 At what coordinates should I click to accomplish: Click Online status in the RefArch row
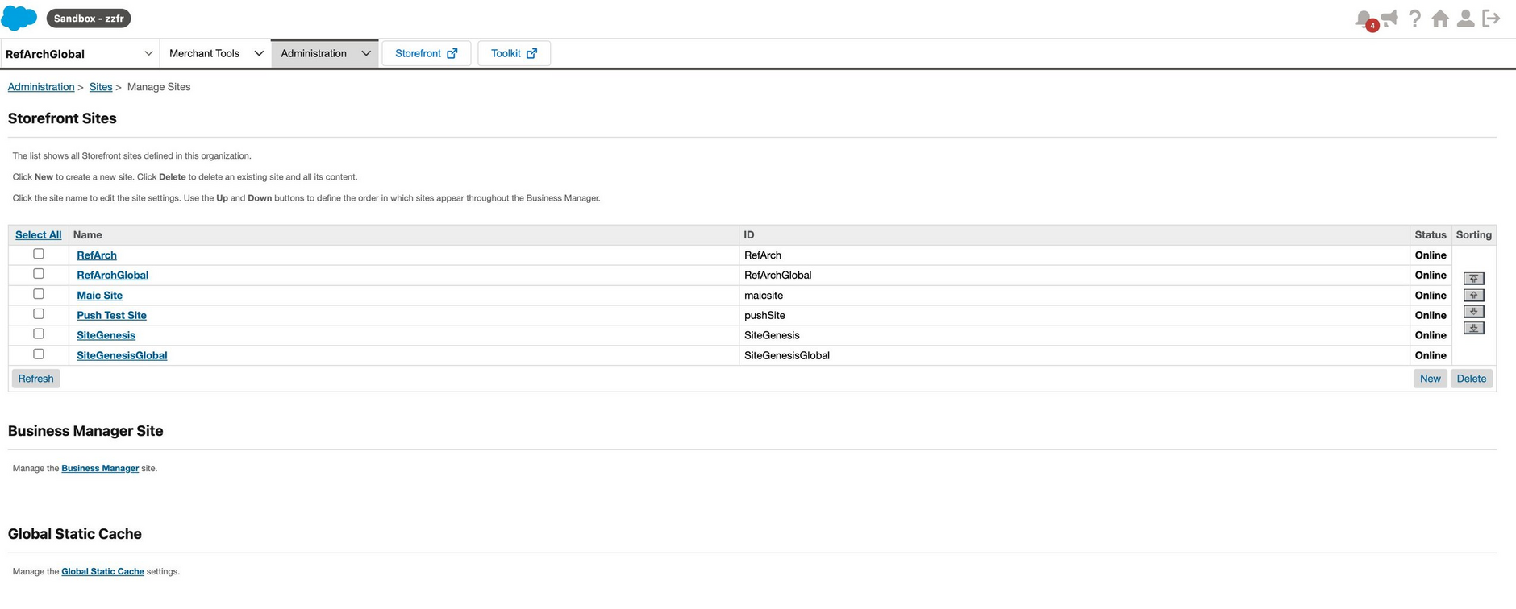click(1431, 255)
